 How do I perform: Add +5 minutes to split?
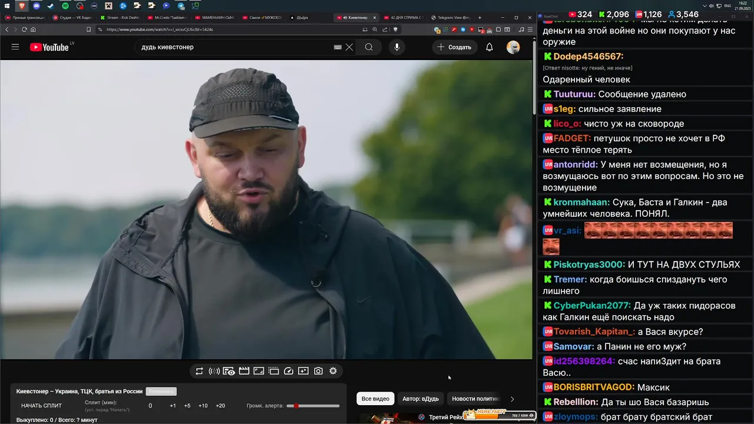click(187, 406)
